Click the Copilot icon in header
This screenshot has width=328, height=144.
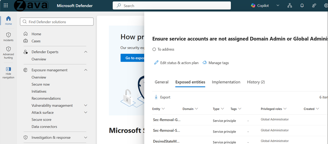pyautogui.click(x=253, y=6)
